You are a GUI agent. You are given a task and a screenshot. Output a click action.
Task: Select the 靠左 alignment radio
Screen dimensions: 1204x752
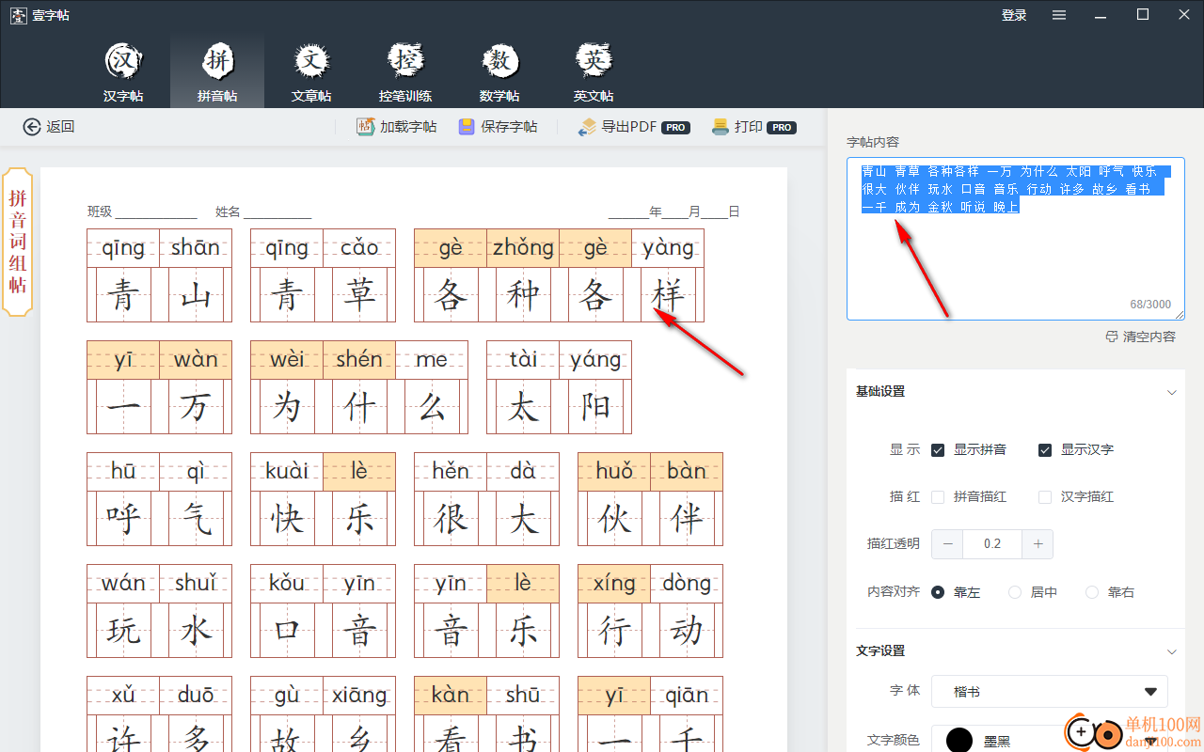(x=938, y=592)
